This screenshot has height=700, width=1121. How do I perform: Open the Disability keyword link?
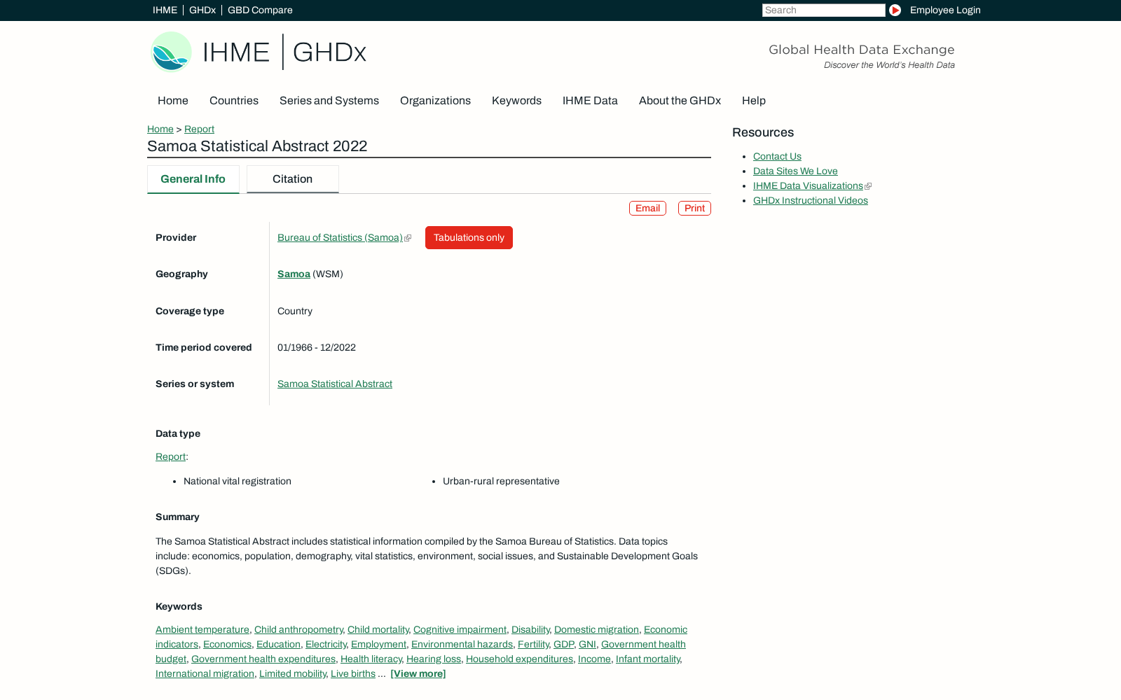530,630
